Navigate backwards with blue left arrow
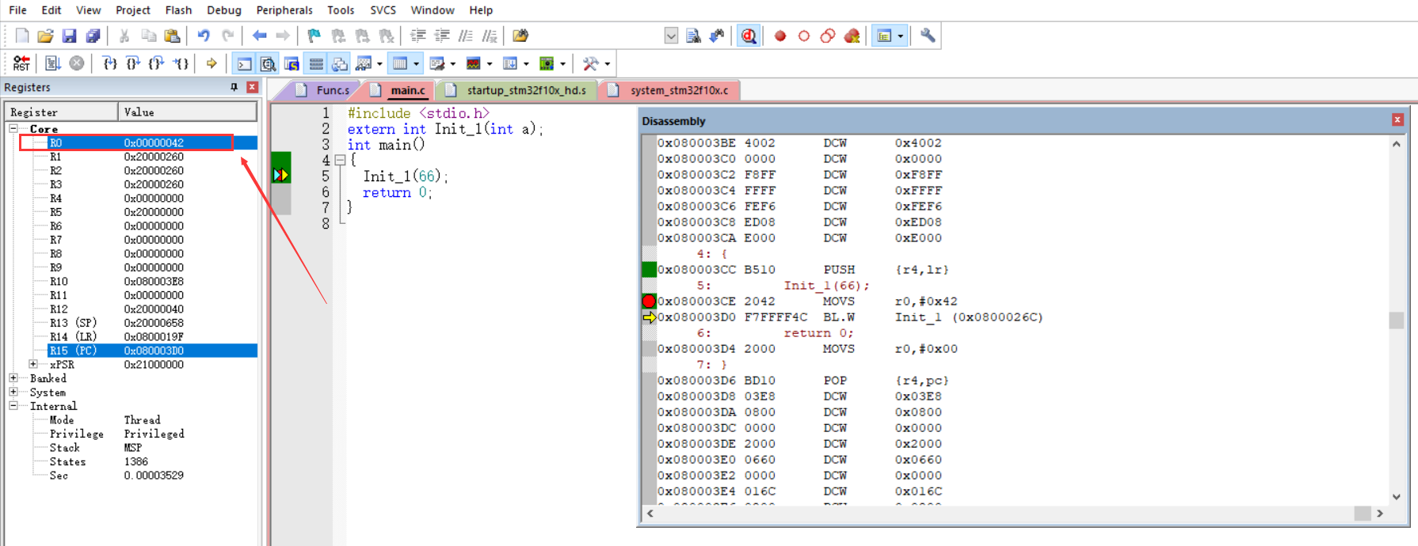This screenshot has width=1418, height=546. pyautogui.click(x=259, y=36)
